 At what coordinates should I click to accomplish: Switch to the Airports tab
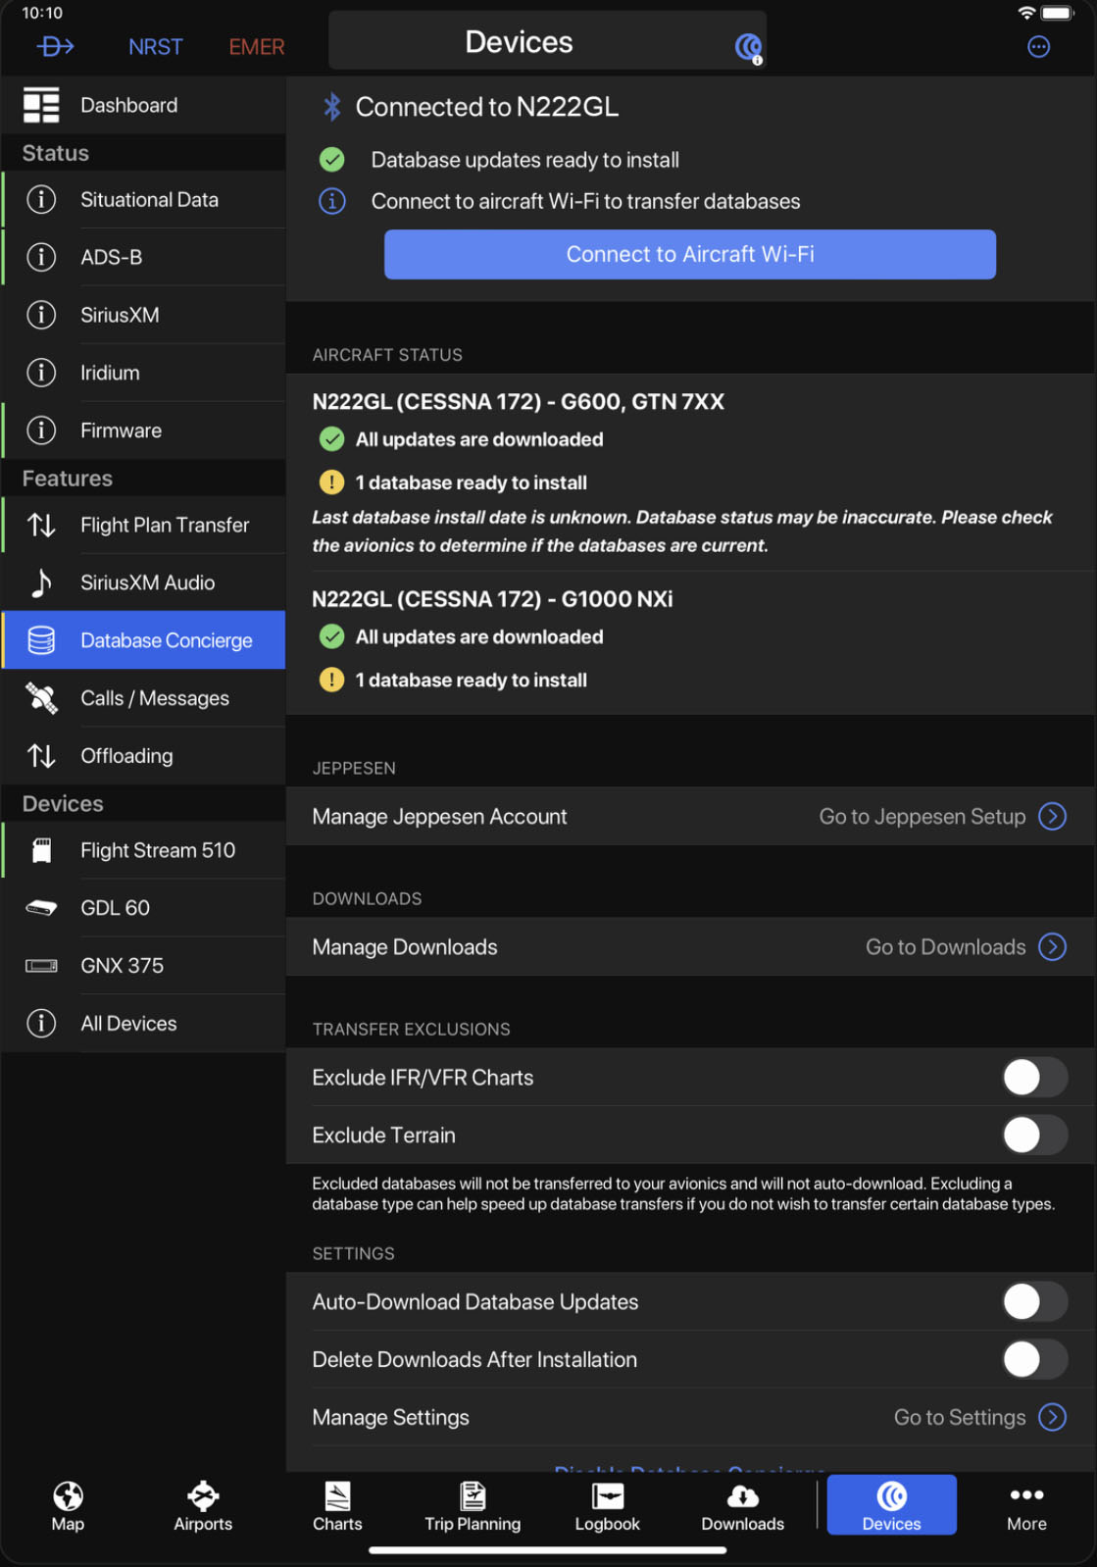pos(203,1505)
